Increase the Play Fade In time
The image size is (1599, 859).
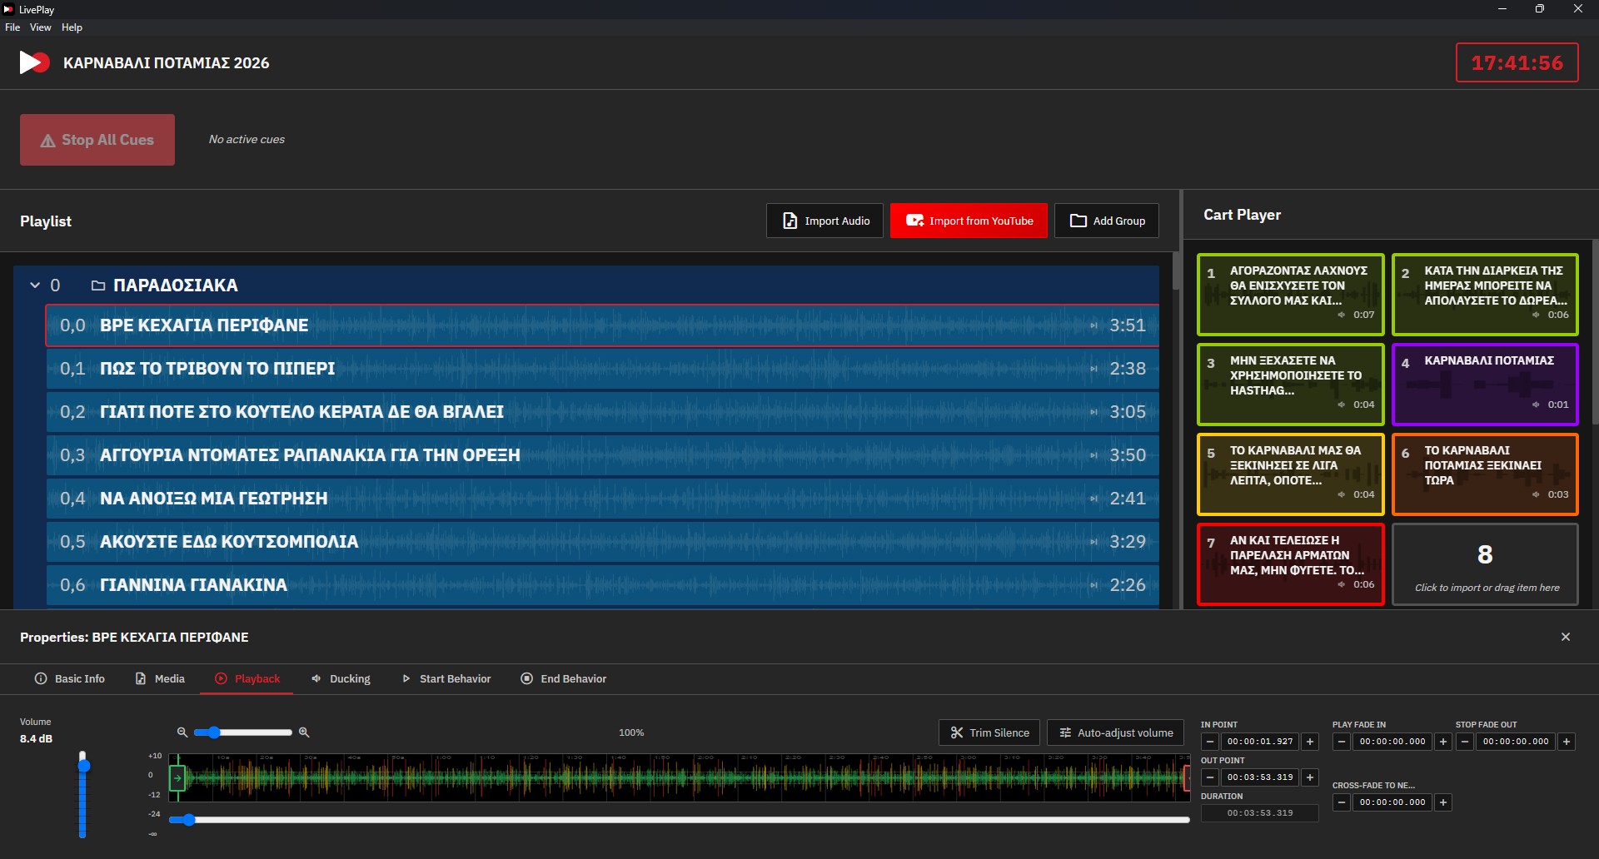point(1443,742)
